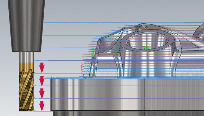Click the vertical seam on base plate

click(86, 94)
